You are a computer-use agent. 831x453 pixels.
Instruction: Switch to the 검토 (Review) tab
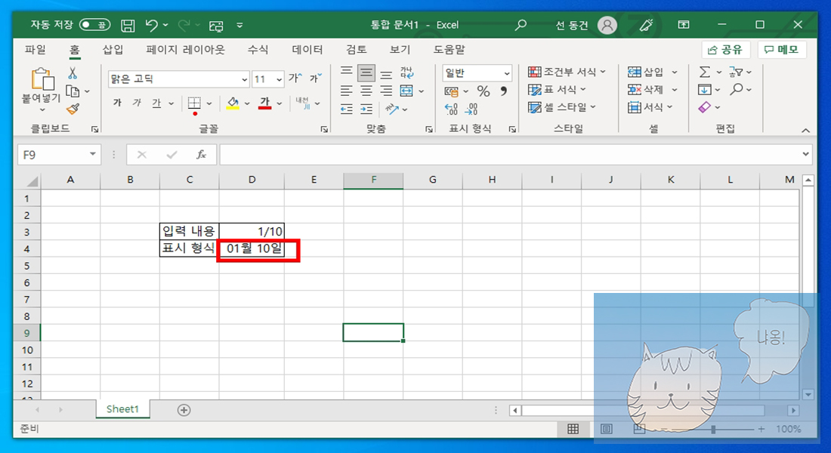click(357, 50)
